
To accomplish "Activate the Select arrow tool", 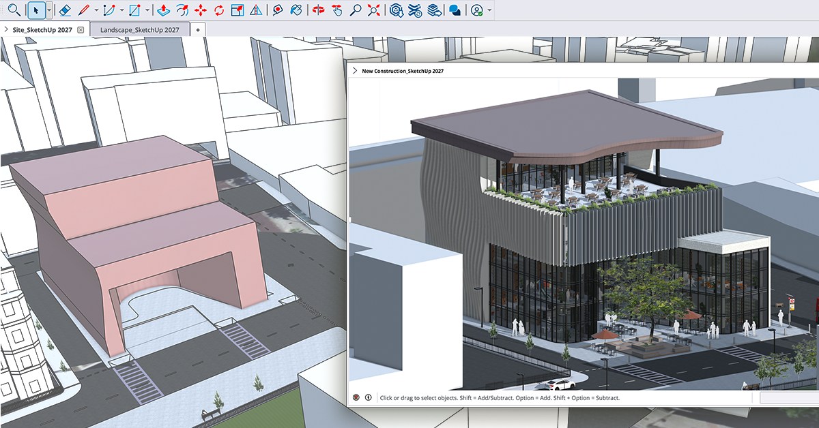I will click(37, 10).
